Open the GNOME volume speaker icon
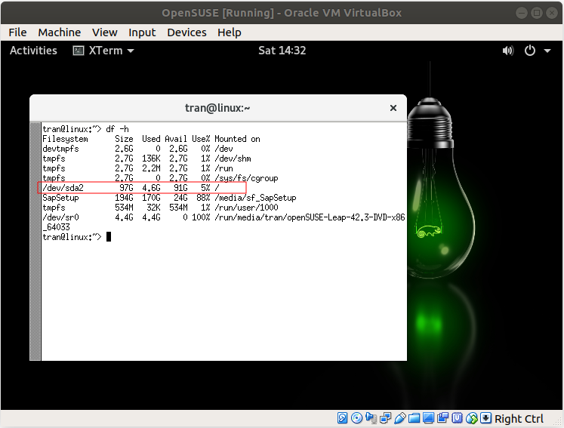 pyautogui.click(x=508, y=51)
